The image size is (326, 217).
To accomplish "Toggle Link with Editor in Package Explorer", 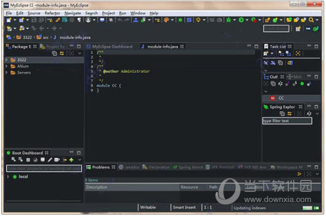I will (x=62, y=53).
